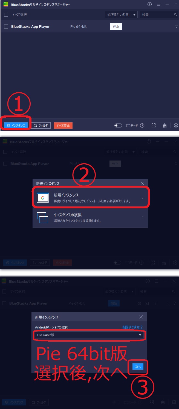Click the 次へ button
The height and width of the screenshot is (409, 179).
coord(138,367)
